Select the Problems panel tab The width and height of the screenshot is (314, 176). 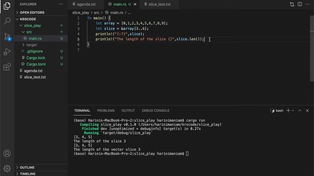(106, 110)
